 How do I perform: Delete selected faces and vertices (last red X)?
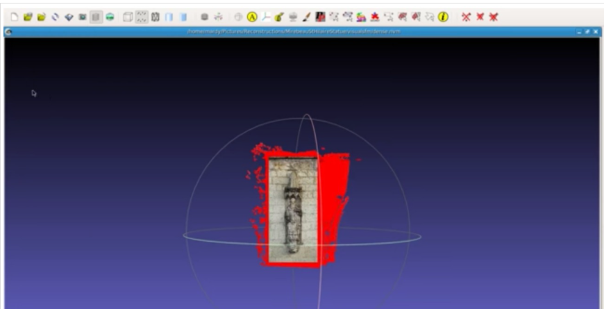(494, 17)
